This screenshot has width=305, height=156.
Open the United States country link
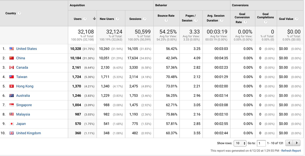point(27,49)
